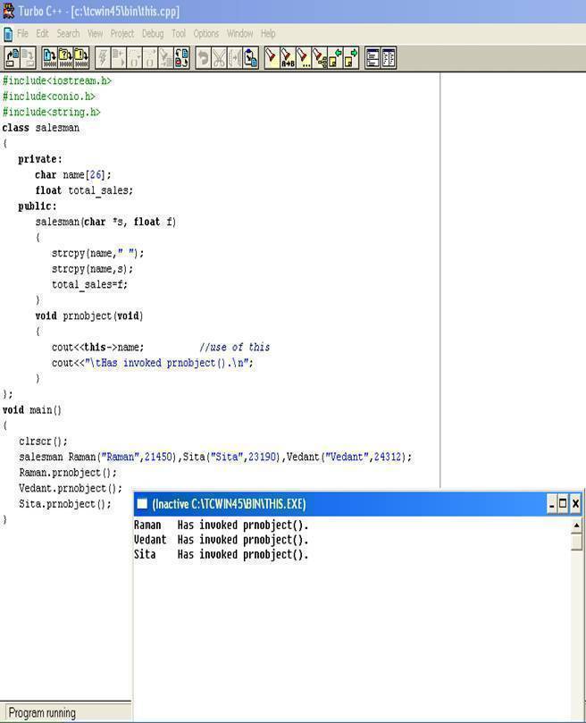Click the Replace A→B flashlight icon
Image resolution: width=586 pixels, height=723 pixels.
click(x=288, y=58)
